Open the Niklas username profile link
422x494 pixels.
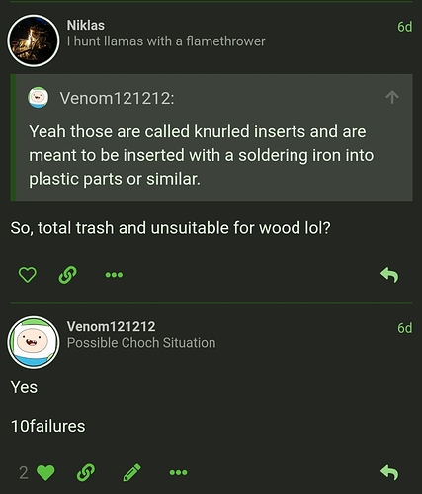coord(86,25)
